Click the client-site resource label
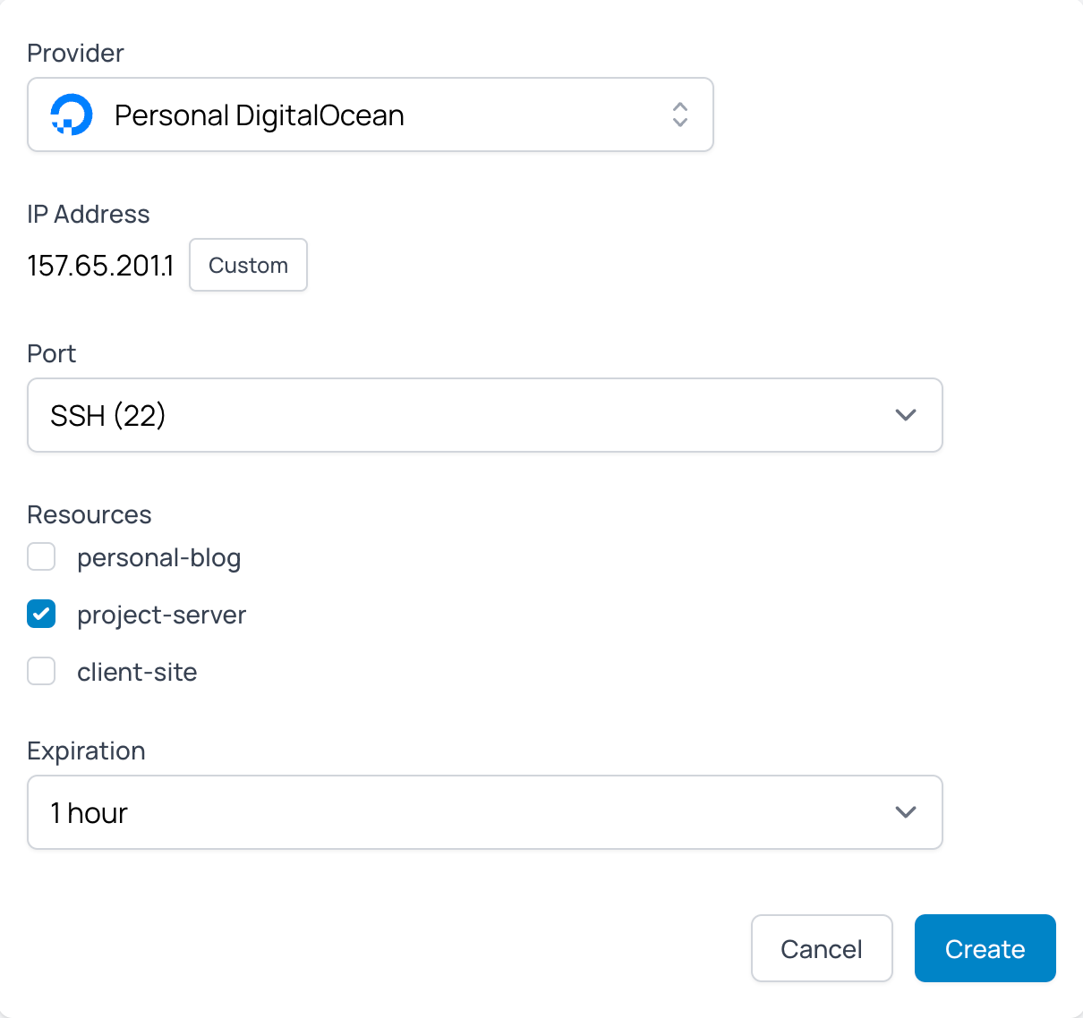1083x1018 pixels. tap(137, 672)
